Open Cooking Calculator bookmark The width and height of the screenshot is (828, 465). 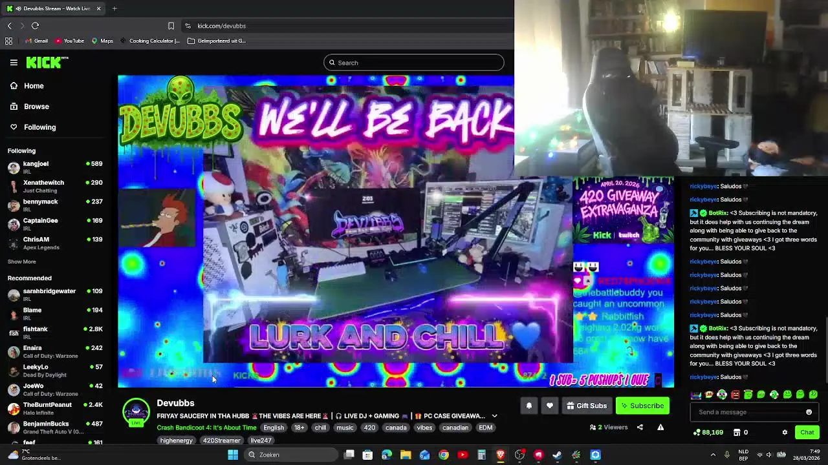[x=149, y=41]
